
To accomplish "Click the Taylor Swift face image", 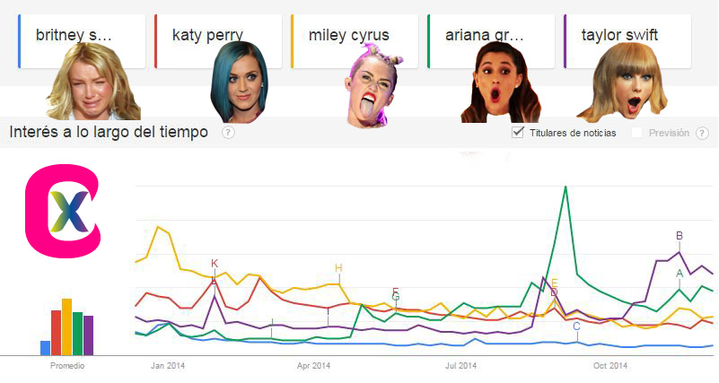I will [x=622, y=82].
